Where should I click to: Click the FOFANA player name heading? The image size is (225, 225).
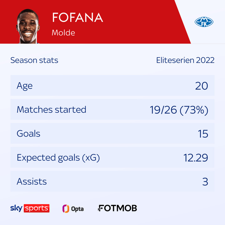coord(77,17)
